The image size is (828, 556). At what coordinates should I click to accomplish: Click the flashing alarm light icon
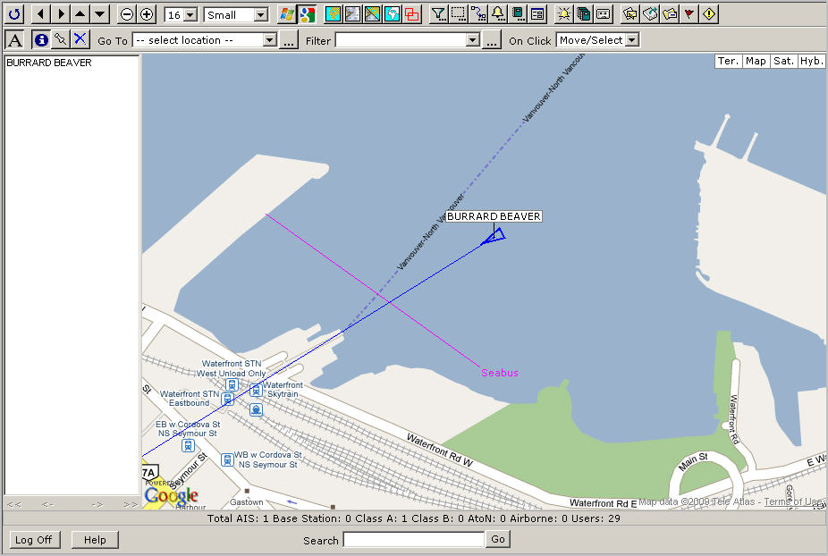pyautogui.click(x=564, y=14)
